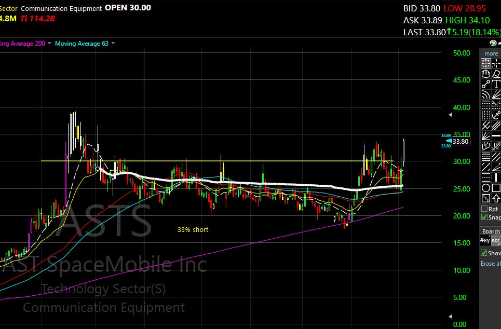This screenshot has width=501, height=329.
Task: Select the Fibonacci arcs tool
Action: tap(485, 94)
